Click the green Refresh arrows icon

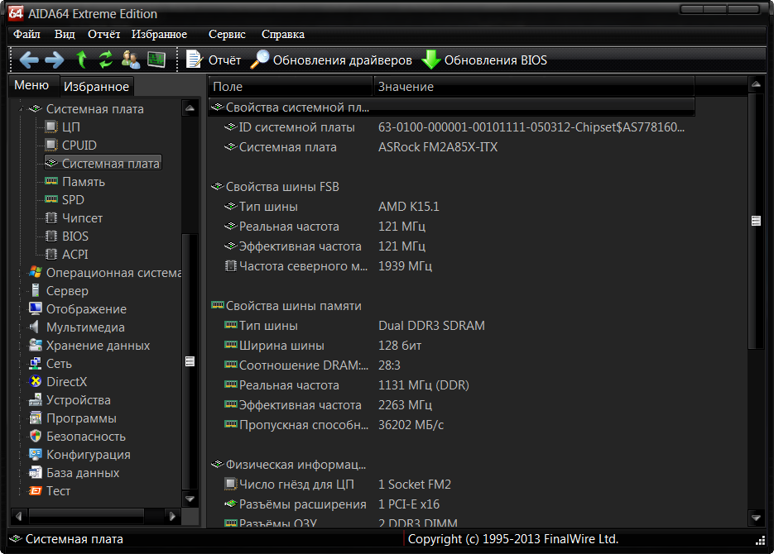[106, 60]
